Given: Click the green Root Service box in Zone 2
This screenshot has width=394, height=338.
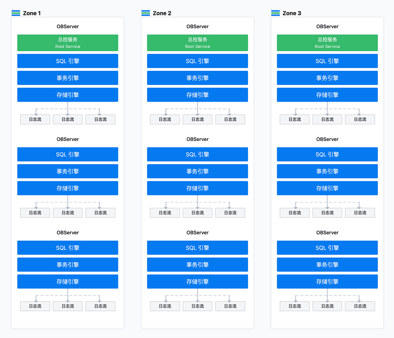Looking at the screenshot, I should (x=197, y=43).
